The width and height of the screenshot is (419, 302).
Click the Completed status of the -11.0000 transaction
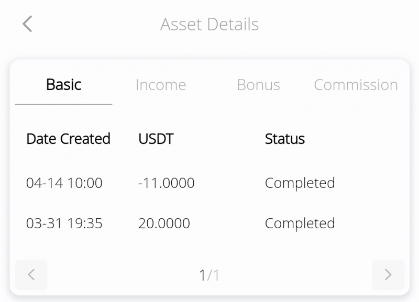[300, 183]
